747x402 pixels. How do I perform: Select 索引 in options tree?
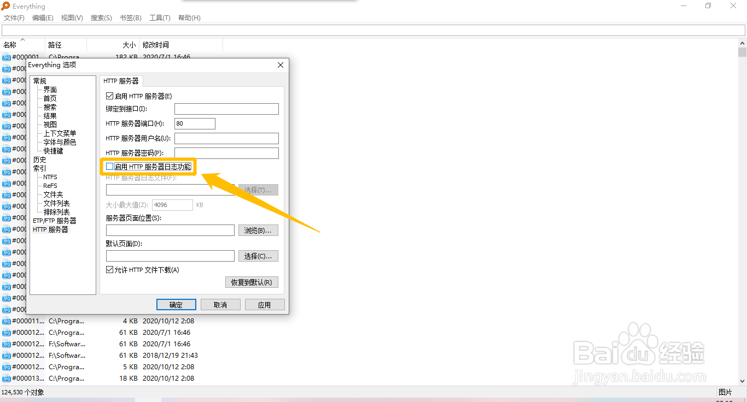(x=39, y=168)
